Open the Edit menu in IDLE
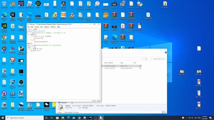Screen dimensions: 214x120 point(32,27)
